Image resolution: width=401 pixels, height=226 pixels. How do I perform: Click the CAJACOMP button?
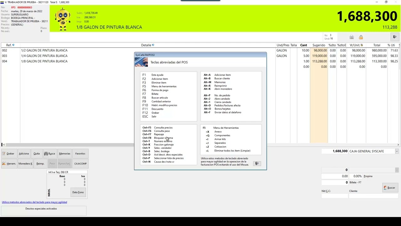point(80,164)
